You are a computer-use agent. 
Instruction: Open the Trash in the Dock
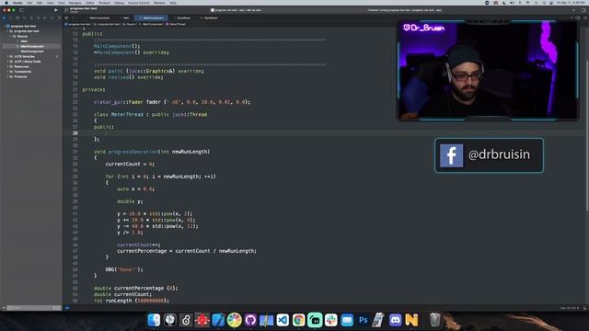[434, 320]
